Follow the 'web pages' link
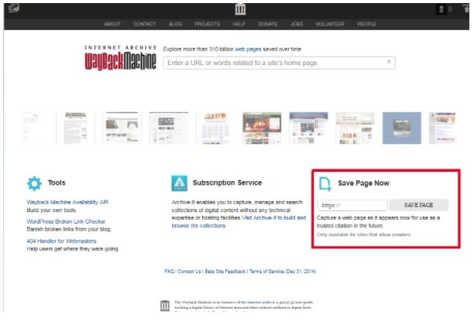 (248, 50)
